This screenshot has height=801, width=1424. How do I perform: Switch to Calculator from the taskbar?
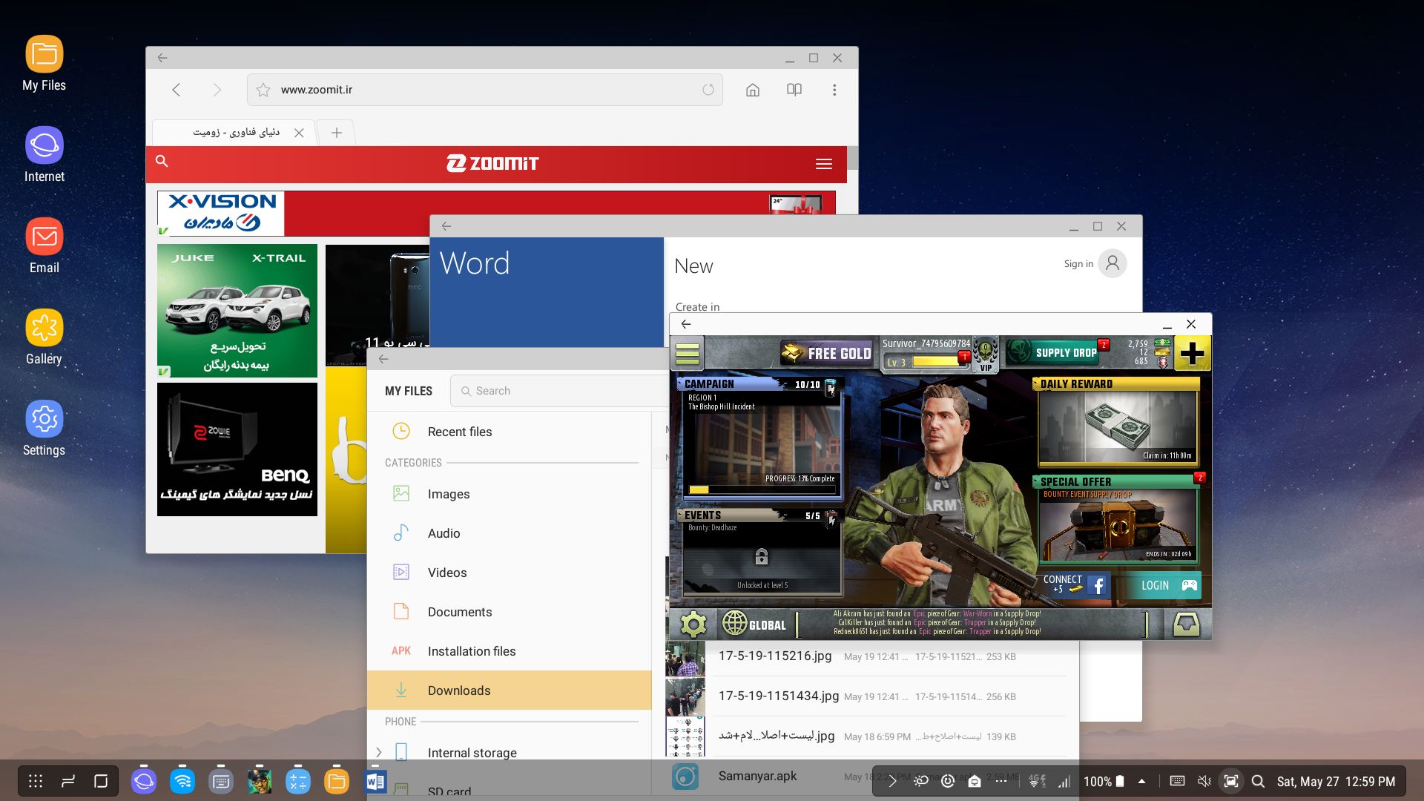297,781
